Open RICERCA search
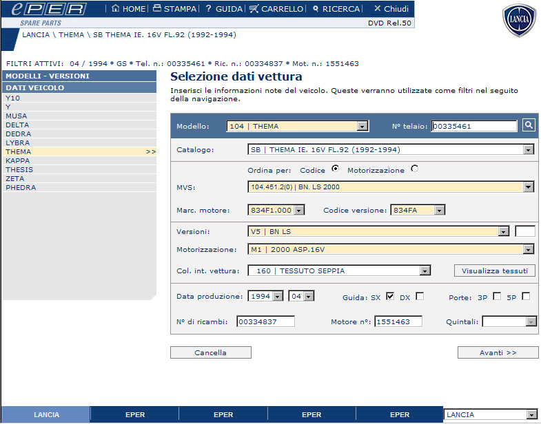The height and width of the screenshot is (424, 541). tap(336, 9)
